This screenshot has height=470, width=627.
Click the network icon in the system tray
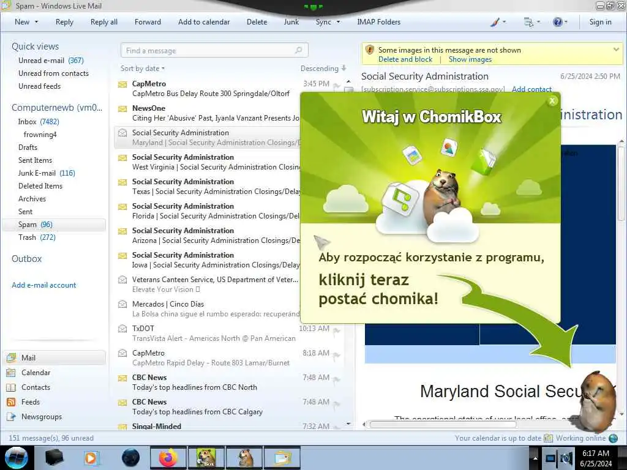click(x=550, y=459)
